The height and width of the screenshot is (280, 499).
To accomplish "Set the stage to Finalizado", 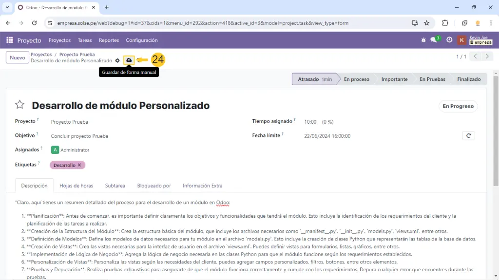I will click(468, 79).
